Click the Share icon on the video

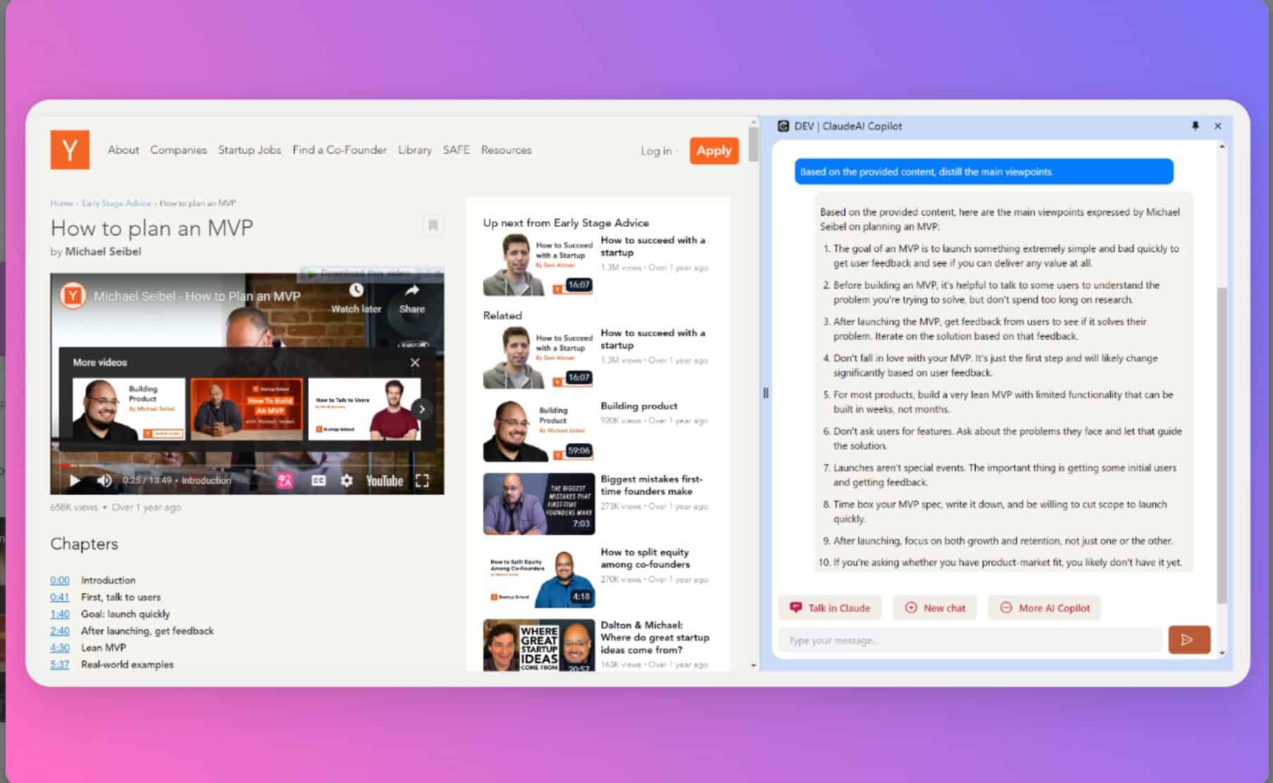pyautogui.click(x=412, y=291)
